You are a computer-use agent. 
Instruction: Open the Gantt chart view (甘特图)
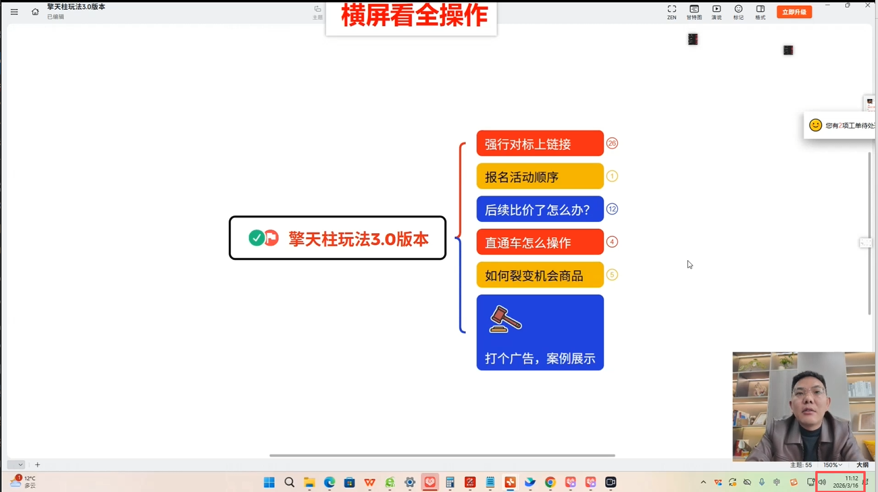pyautogui.click(x=694, y=12)
